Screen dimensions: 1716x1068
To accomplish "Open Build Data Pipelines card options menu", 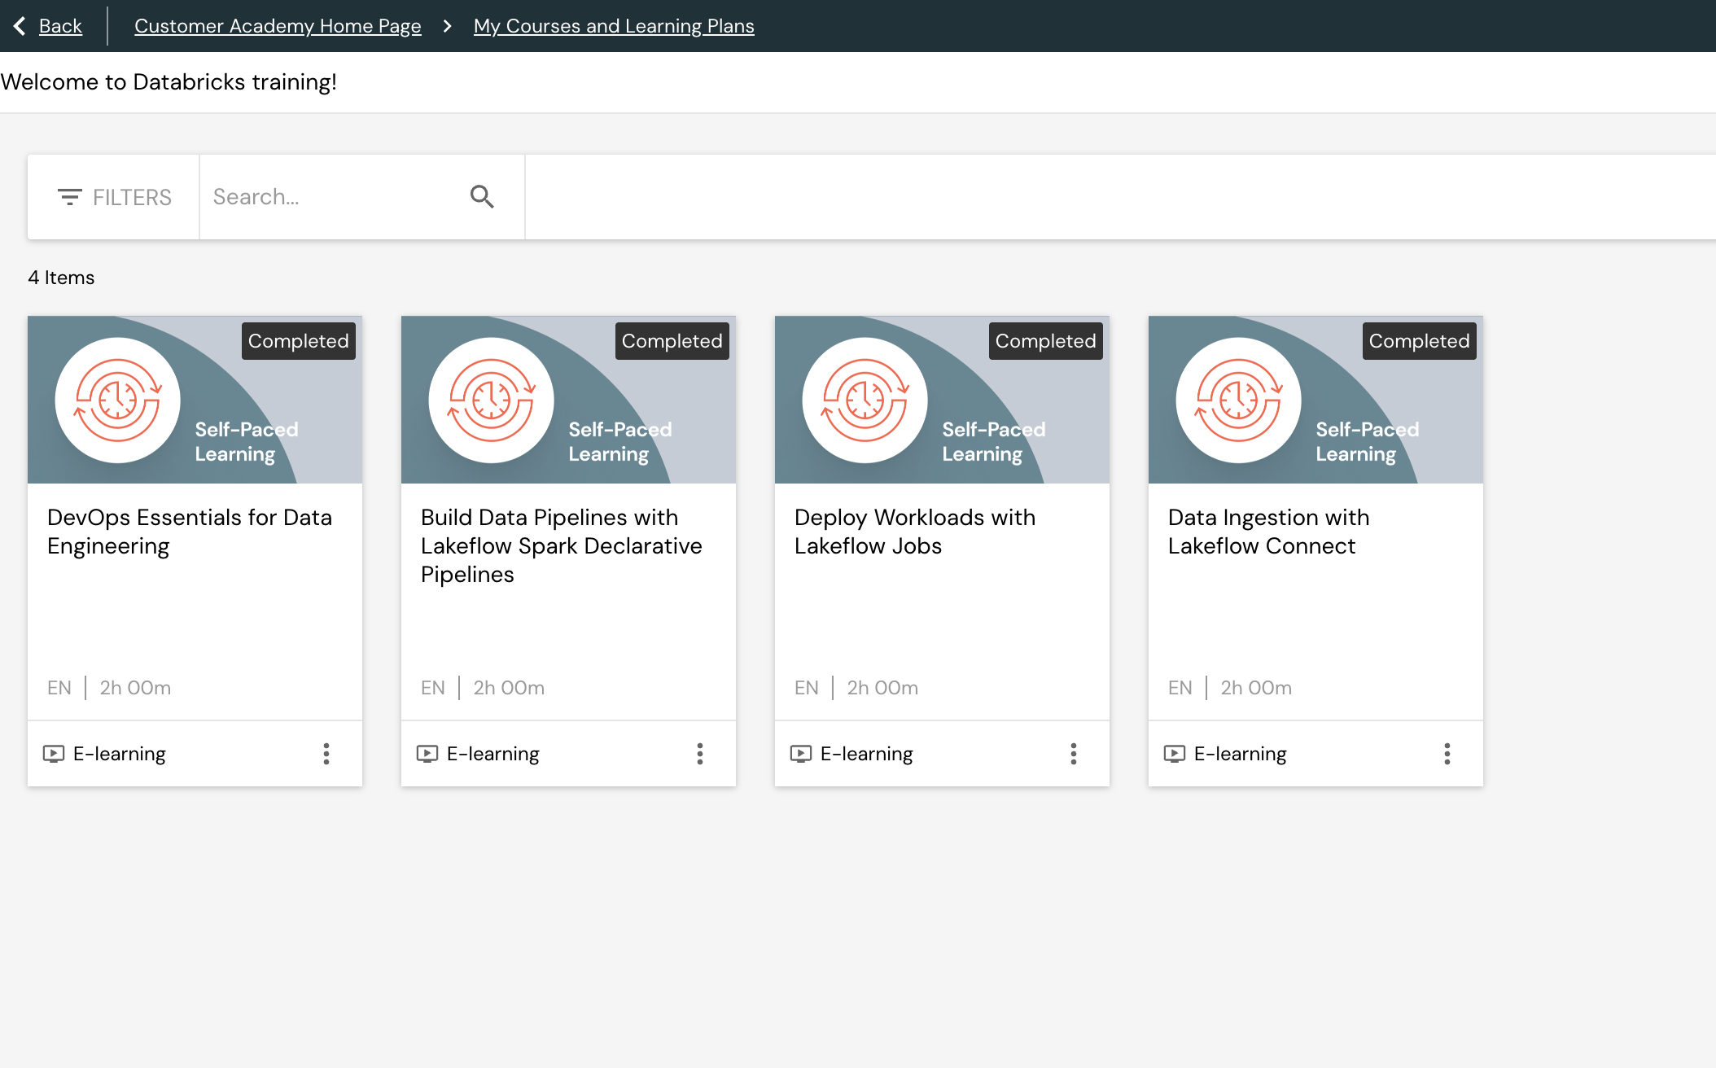I will click(700, 754).
